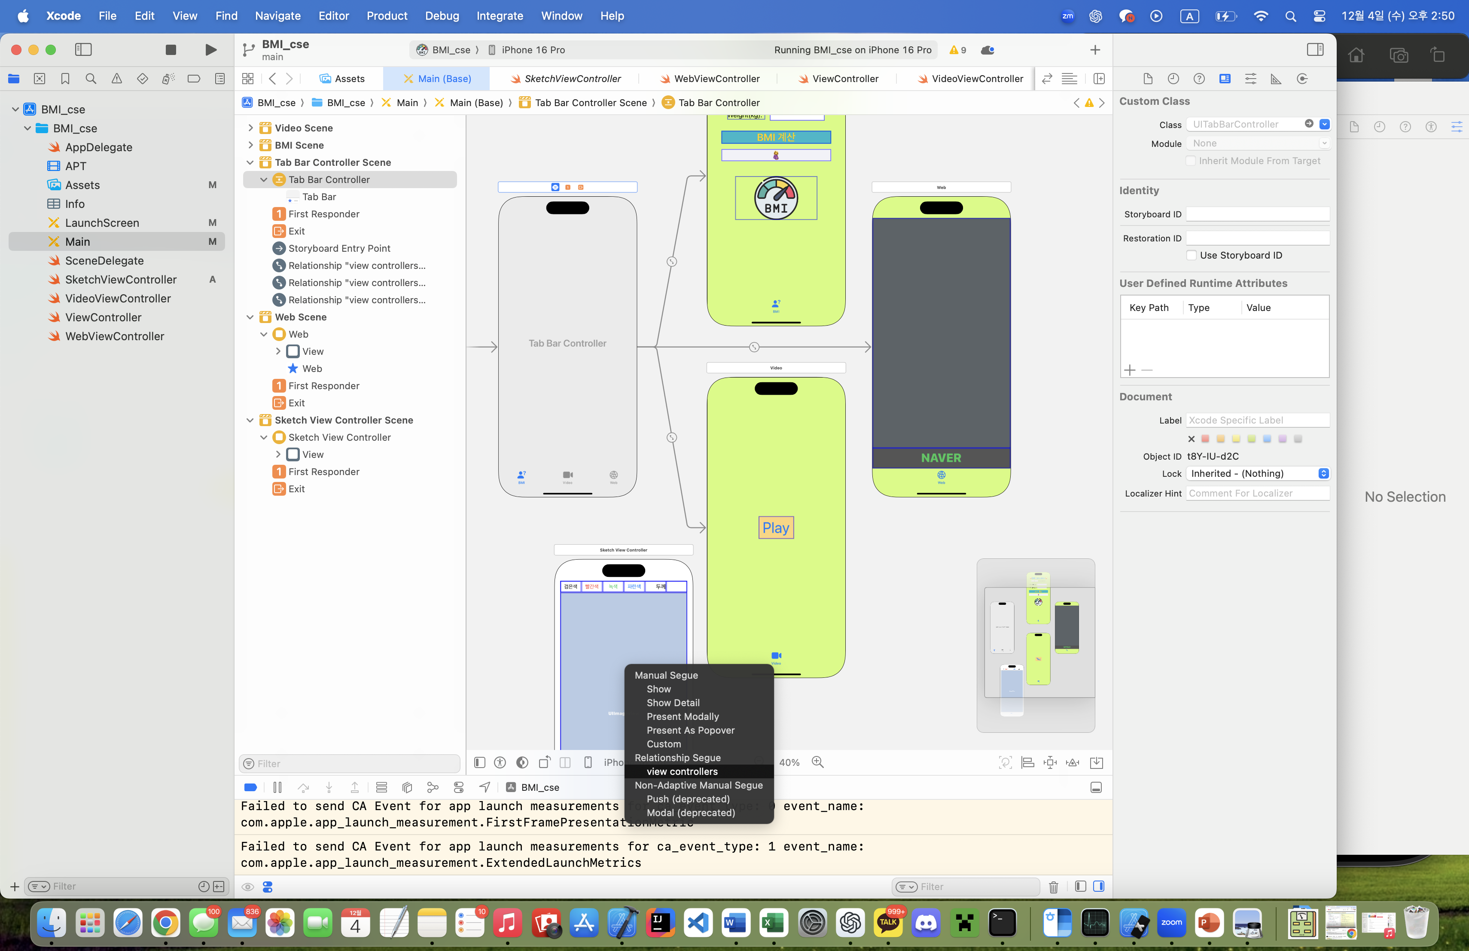1469x951 pixels.
Task: Enable the Use Storyboard ID checkbox
Action: coord(1191,256)
